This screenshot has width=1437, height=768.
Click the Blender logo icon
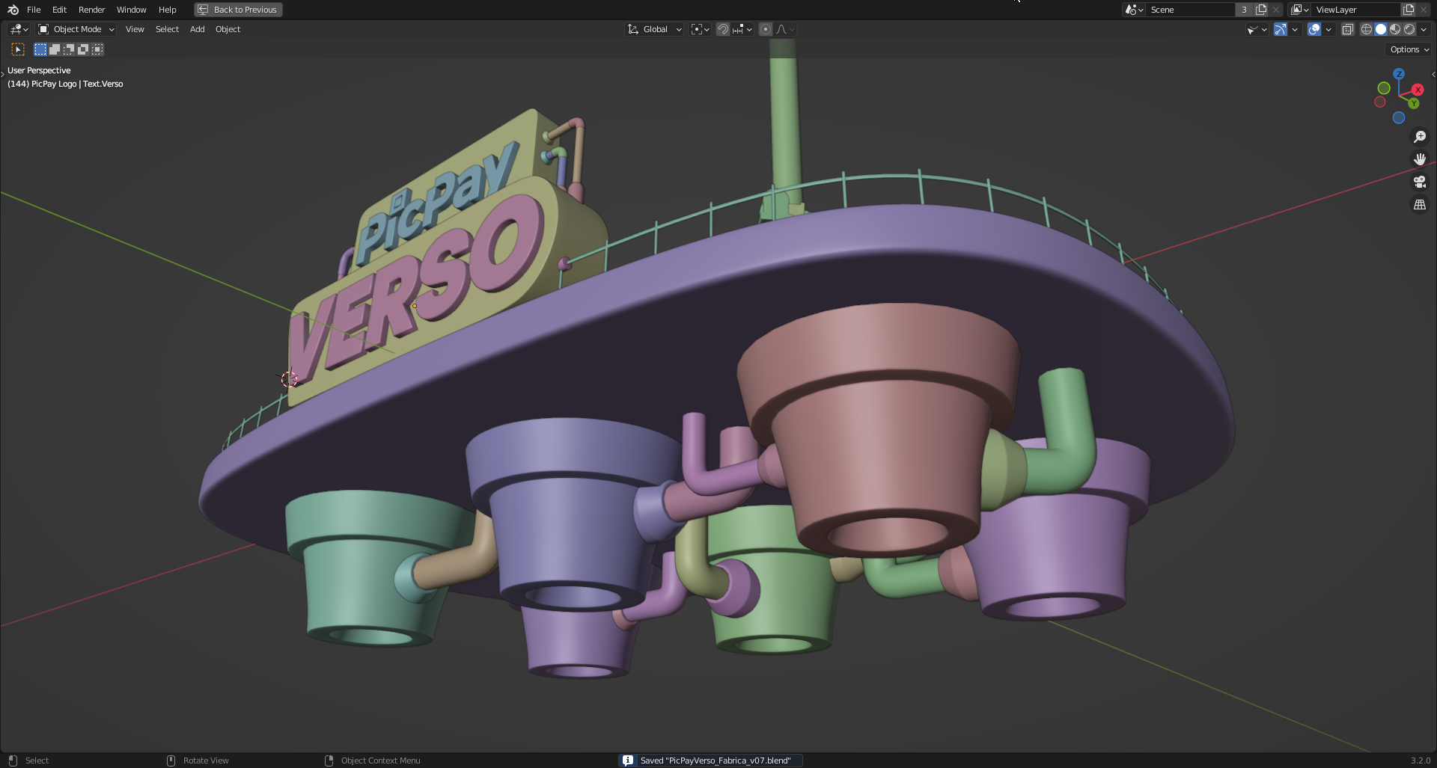click(13, 10)
